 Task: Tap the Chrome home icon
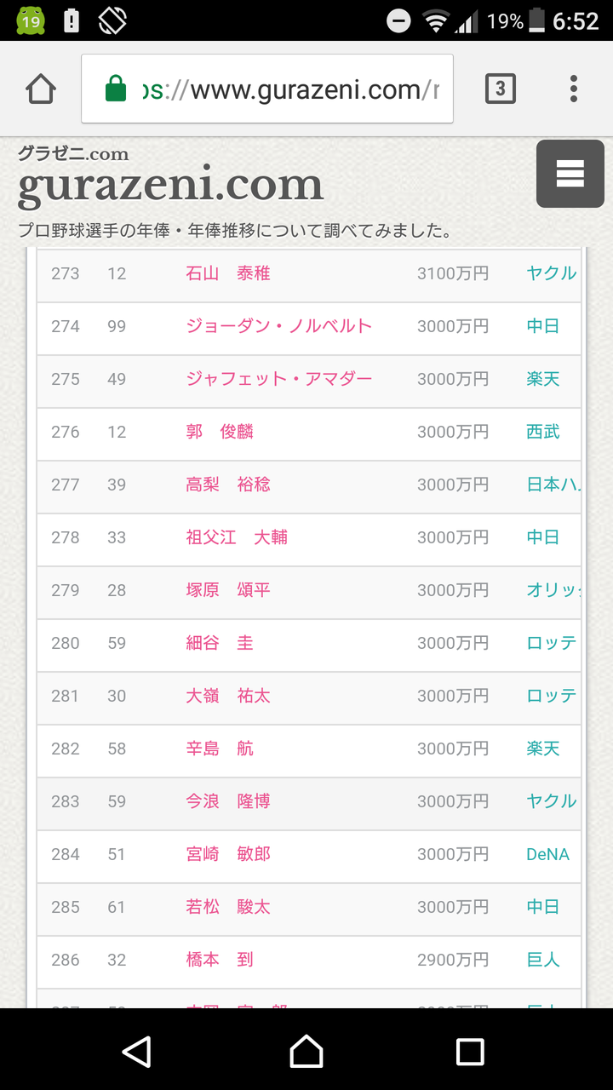coord(41,89)
